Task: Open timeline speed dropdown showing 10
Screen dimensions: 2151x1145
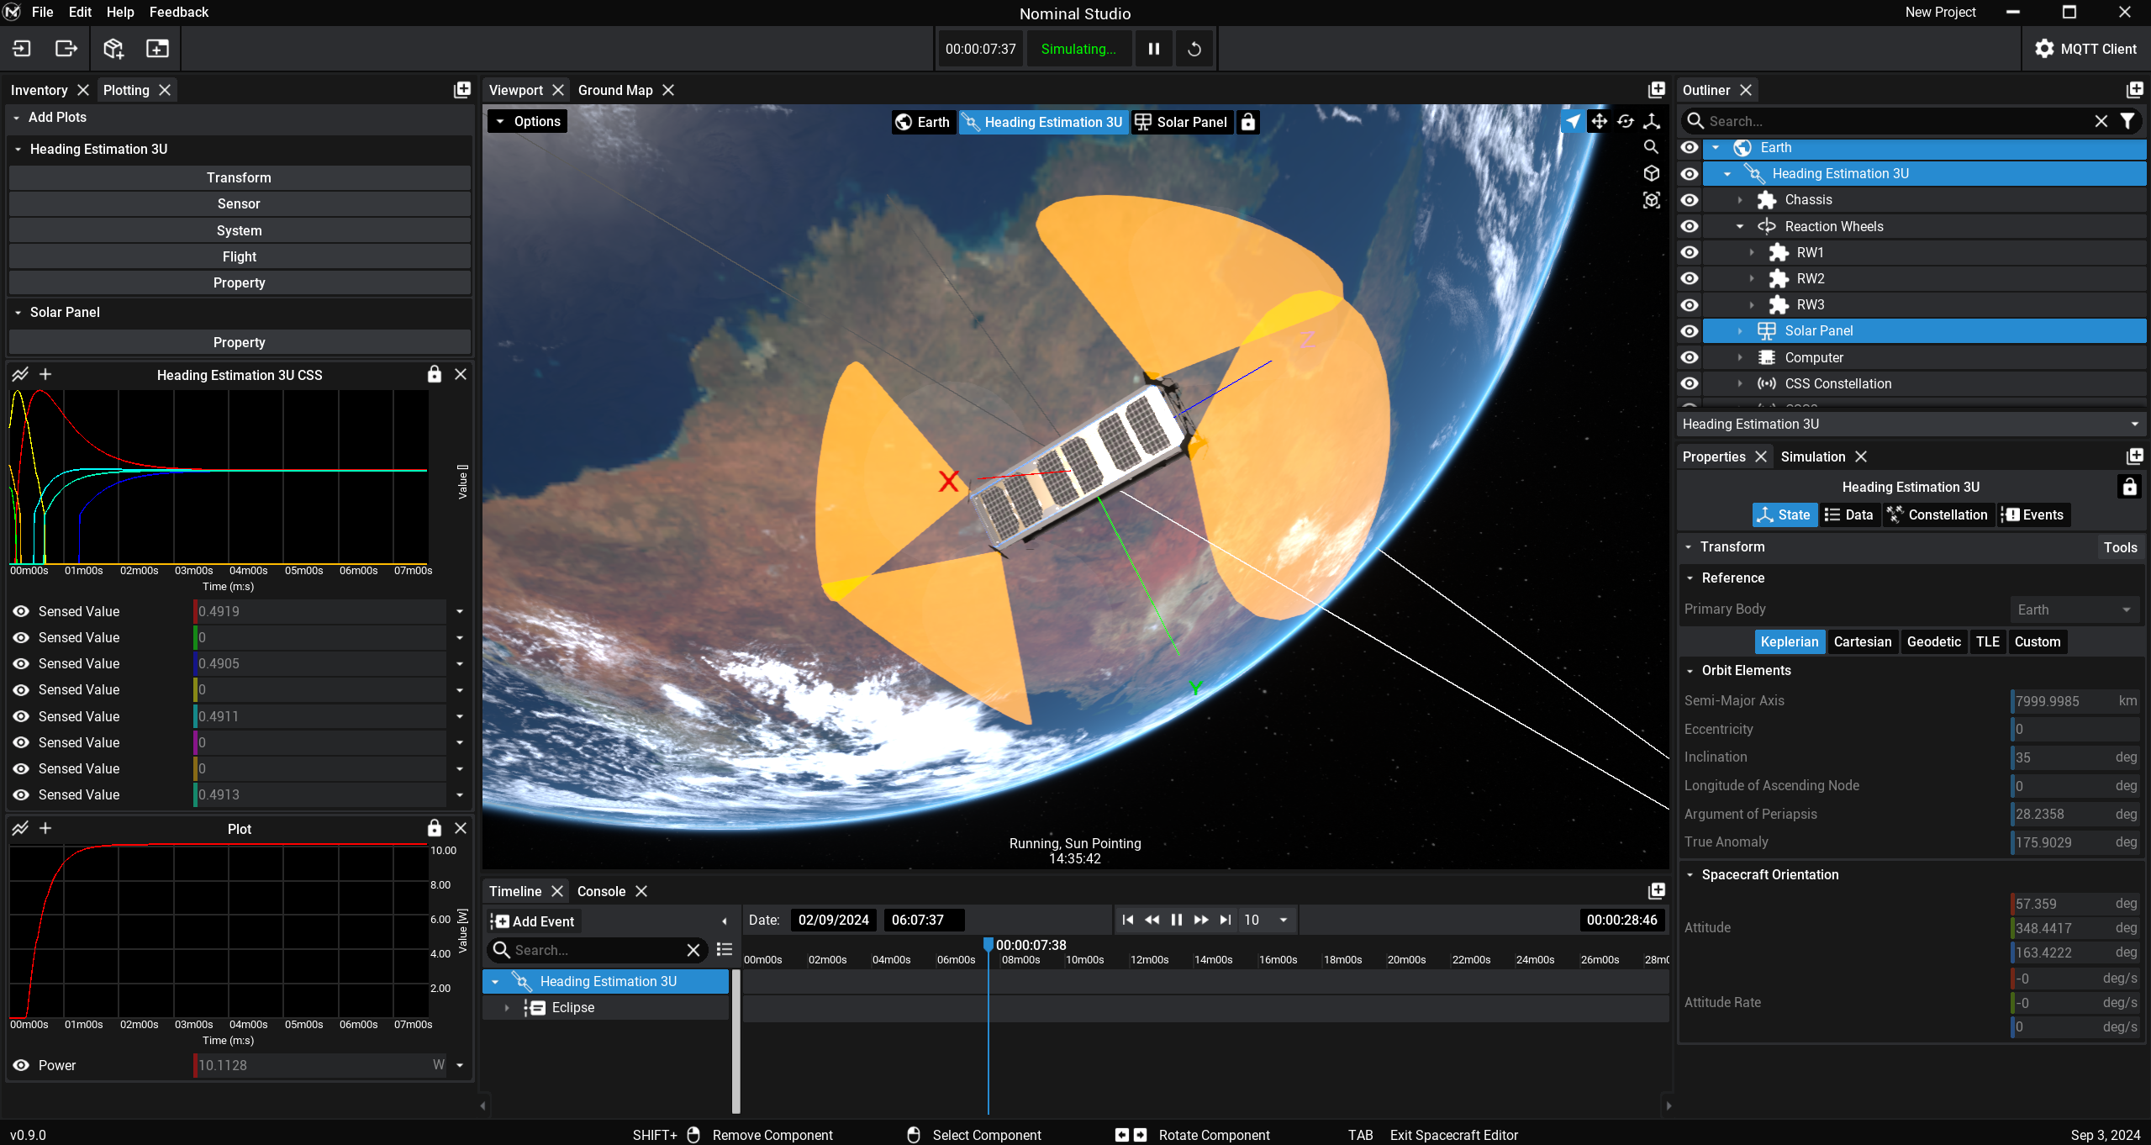Action: 1266,920
